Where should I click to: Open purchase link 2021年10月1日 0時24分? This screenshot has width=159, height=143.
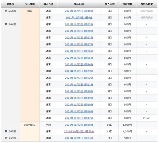pyautogui.click(x=79, y=138)
